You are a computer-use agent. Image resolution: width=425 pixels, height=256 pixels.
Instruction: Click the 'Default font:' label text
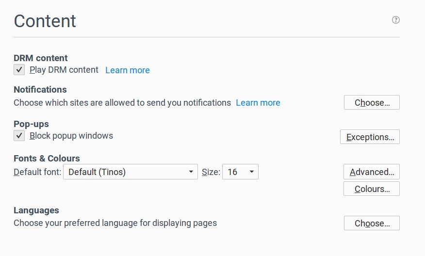37,172
